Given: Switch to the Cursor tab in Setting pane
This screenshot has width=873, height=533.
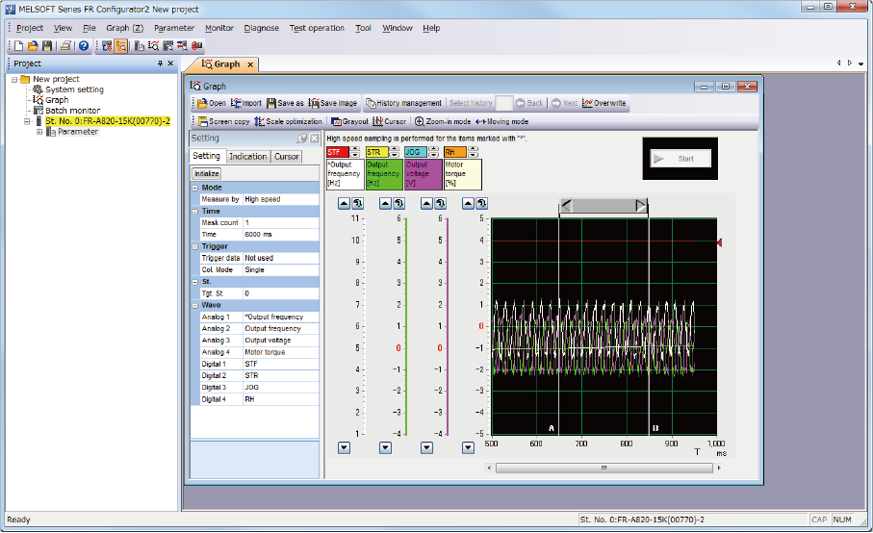Looking at the screenshot, I should 287,157.
